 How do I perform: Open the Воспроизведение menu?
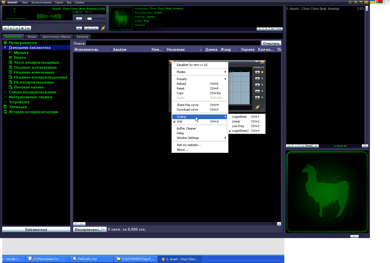[x=42, y=2]
